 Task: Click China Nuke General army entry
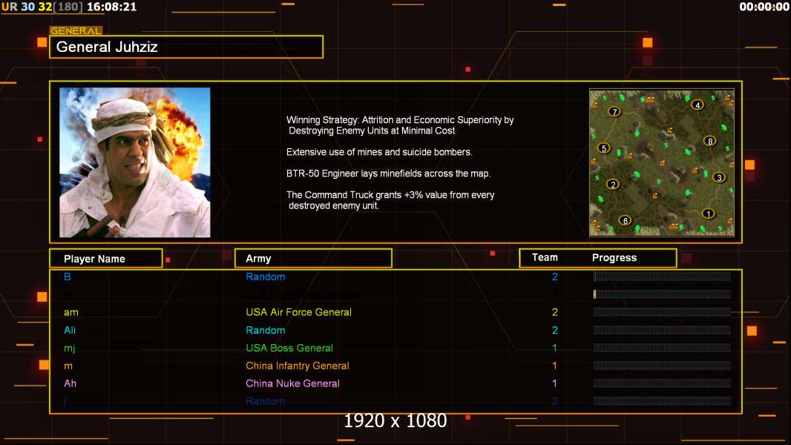tap(292, 383)
